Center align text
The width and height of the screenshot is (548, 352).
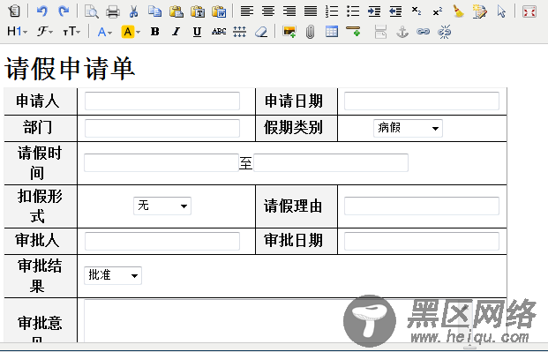point(268,11)
